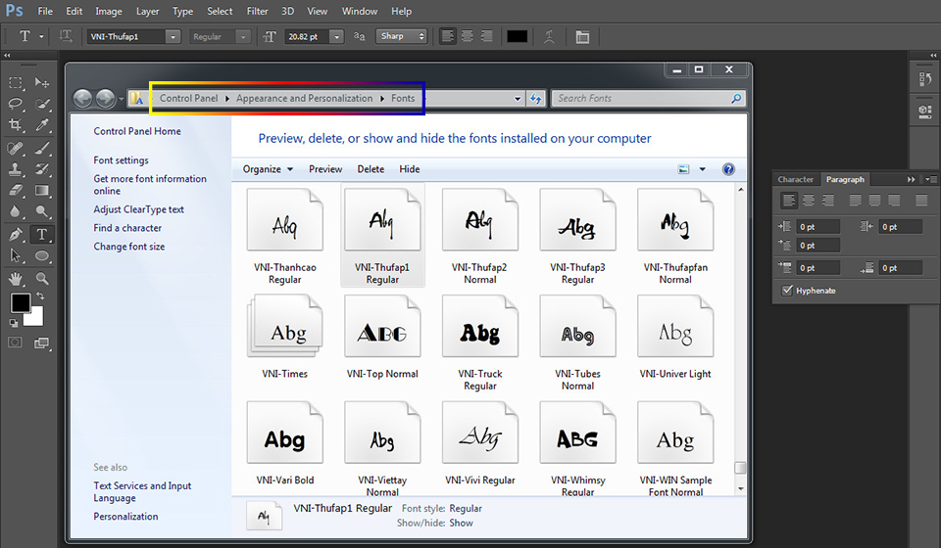
Task: Choose the Lasso tool
Action: 16,104
